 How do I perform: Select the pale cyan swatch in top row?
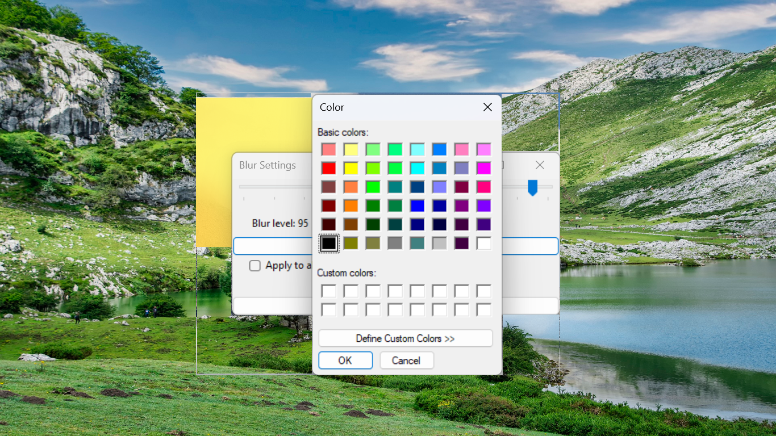417,149
